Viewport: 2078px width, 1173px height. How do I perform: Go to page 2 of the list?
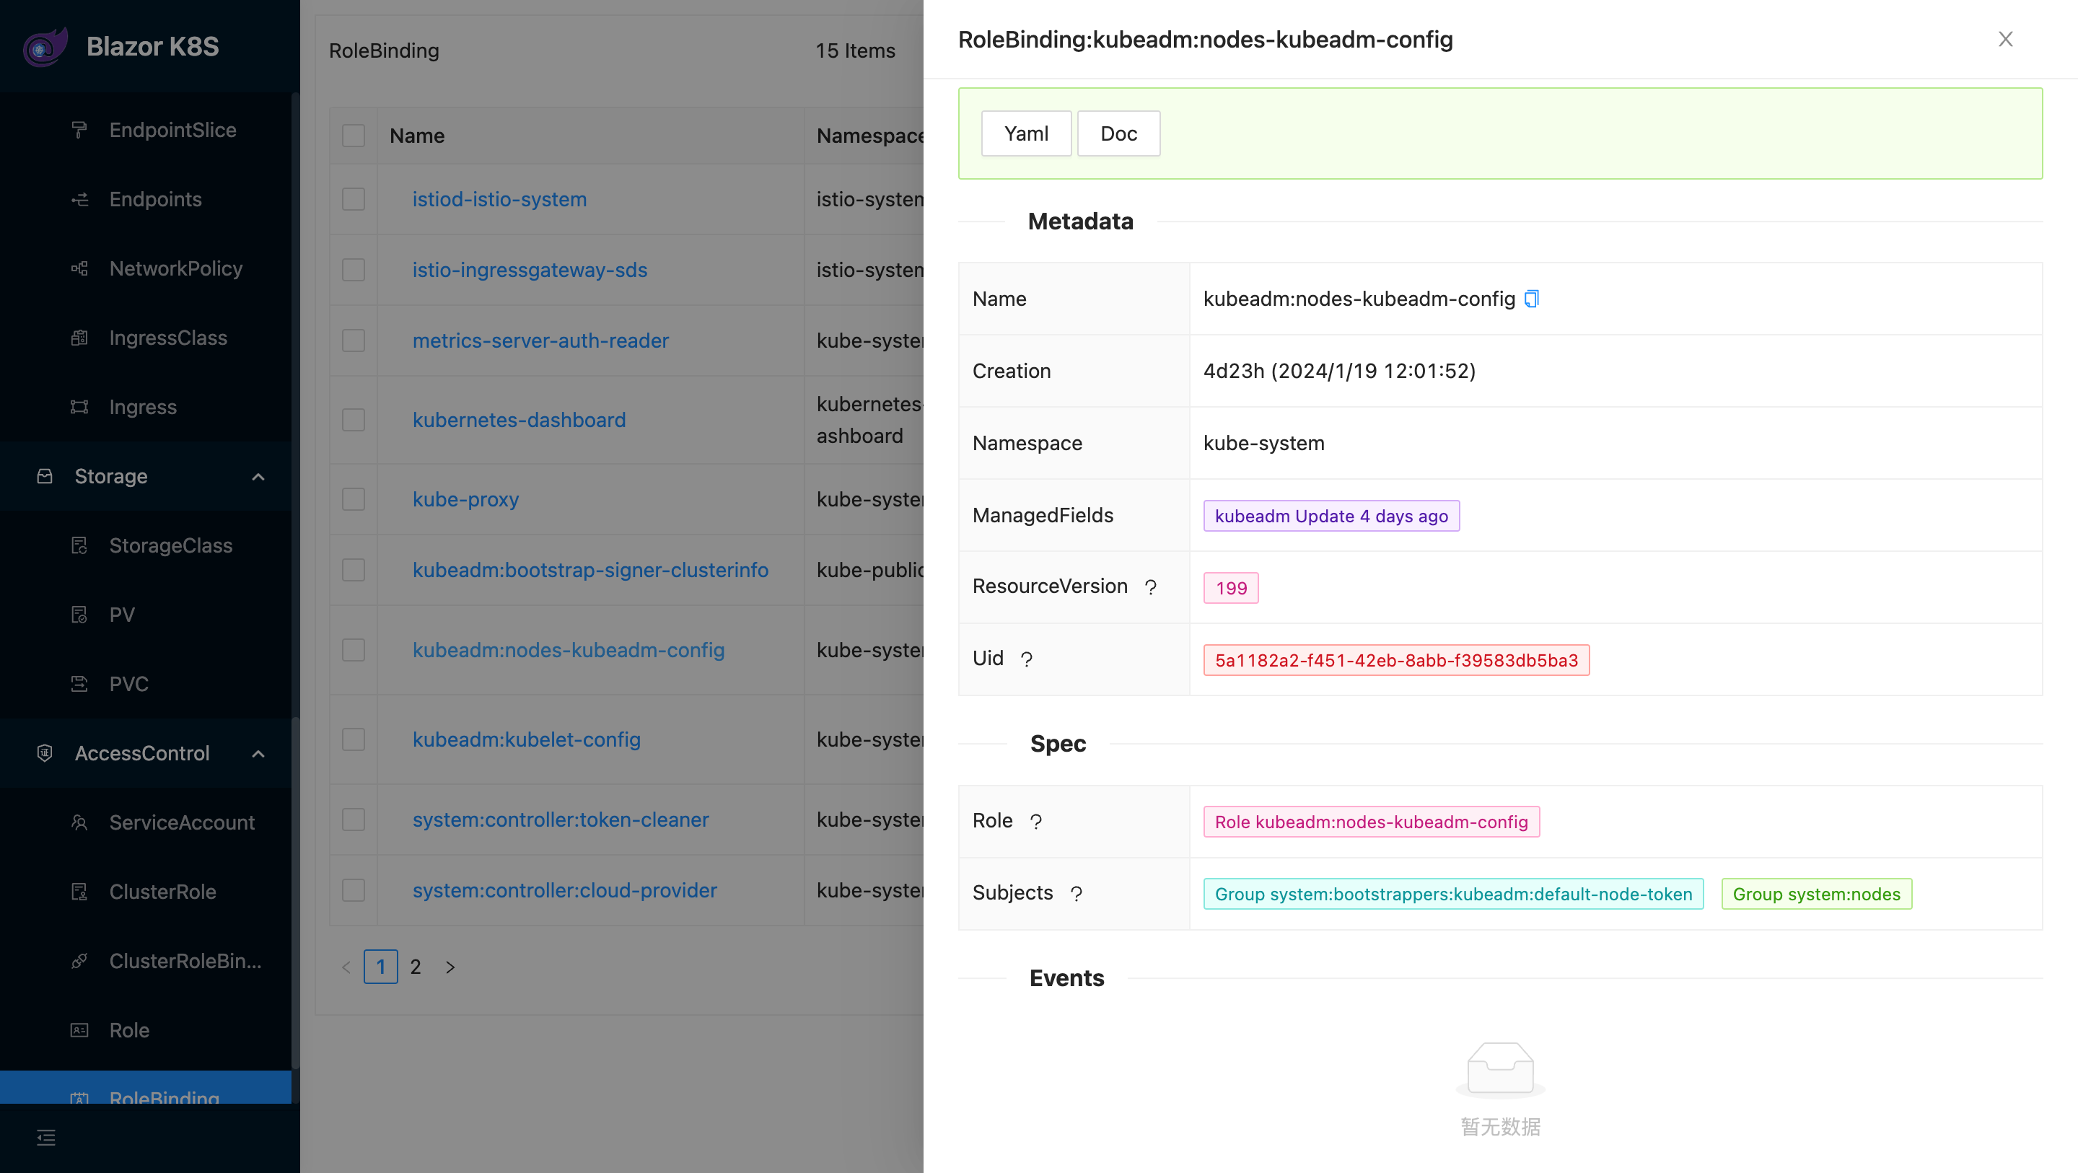416,967
